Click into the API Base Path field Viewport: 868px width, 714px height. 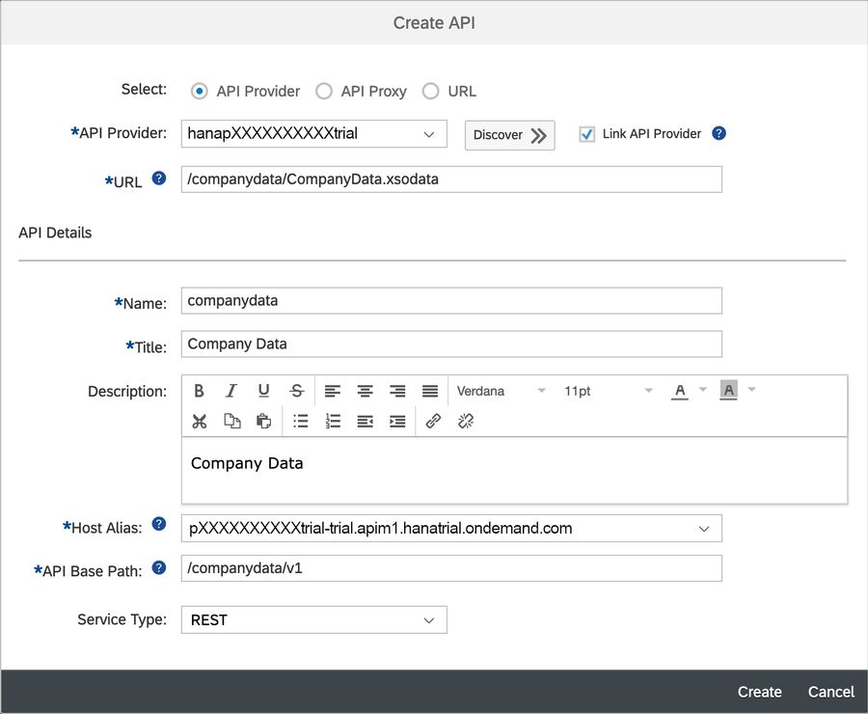450,568
